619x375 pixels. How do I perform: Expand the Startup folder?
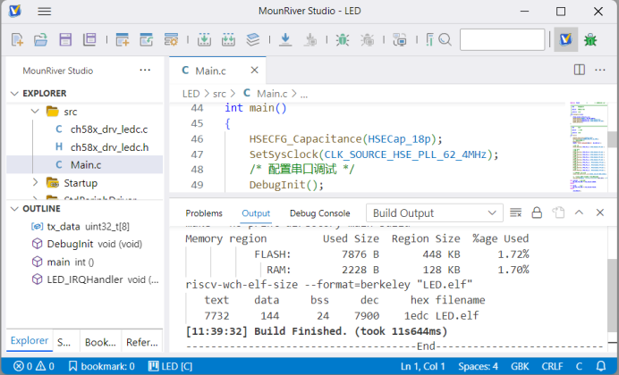[35, 182]
